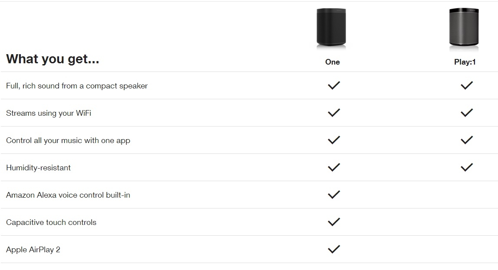Click Play:1's checkmark for Humidity-resistant
Image resolution: width=498 pixels, height=270 pixels.
click(x=467, y=167)
